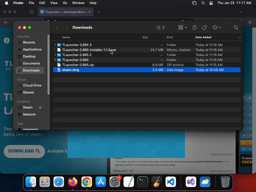Select iCloud Drive in Finder sidebar
Image resolution: width=256 pixels, height=192 pixels.
pos(30,85)
